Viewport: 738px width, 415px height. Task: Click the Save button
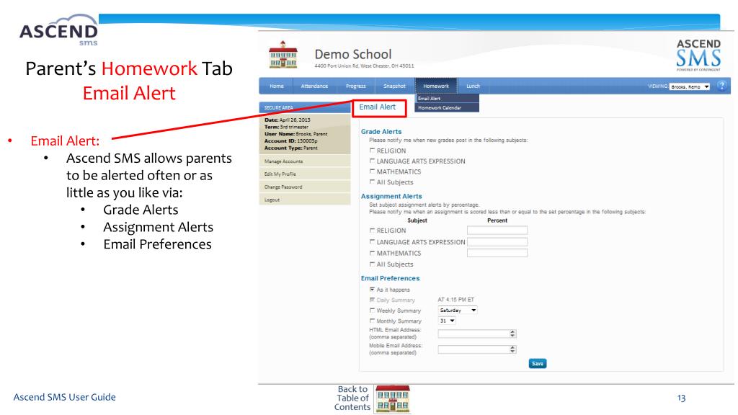[x=538, y=363]
